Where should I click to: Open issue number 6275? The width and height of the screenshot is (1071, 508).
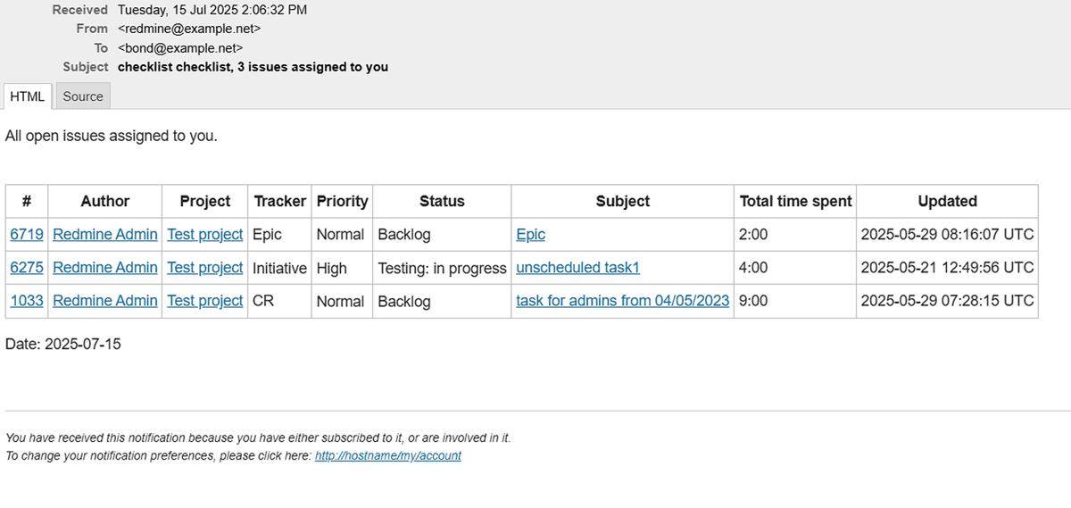point(27,267)
